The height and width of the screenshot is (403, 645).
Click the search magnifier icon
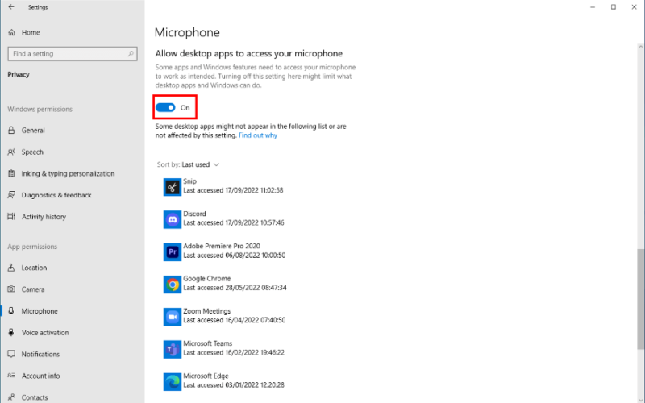pos(131,53)
